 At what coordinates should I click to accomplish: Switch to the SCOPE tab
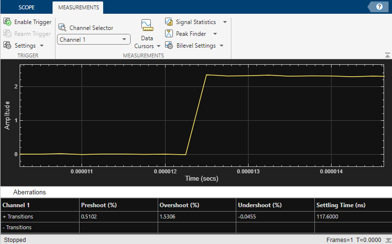coord(27,7)
